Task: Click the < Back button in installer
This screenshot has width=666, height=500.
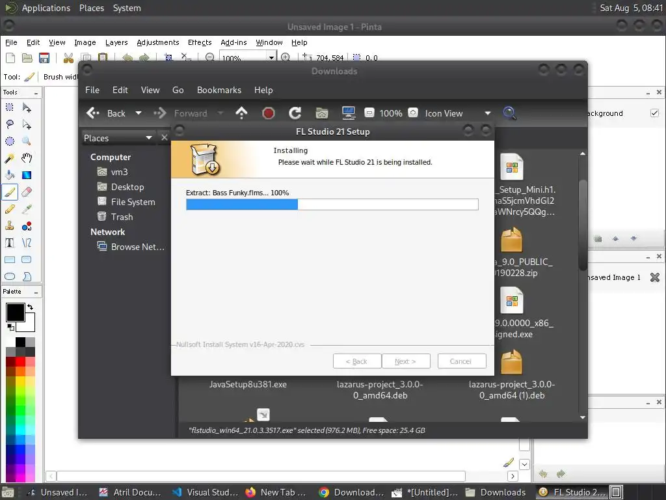Action: (357, 361)
